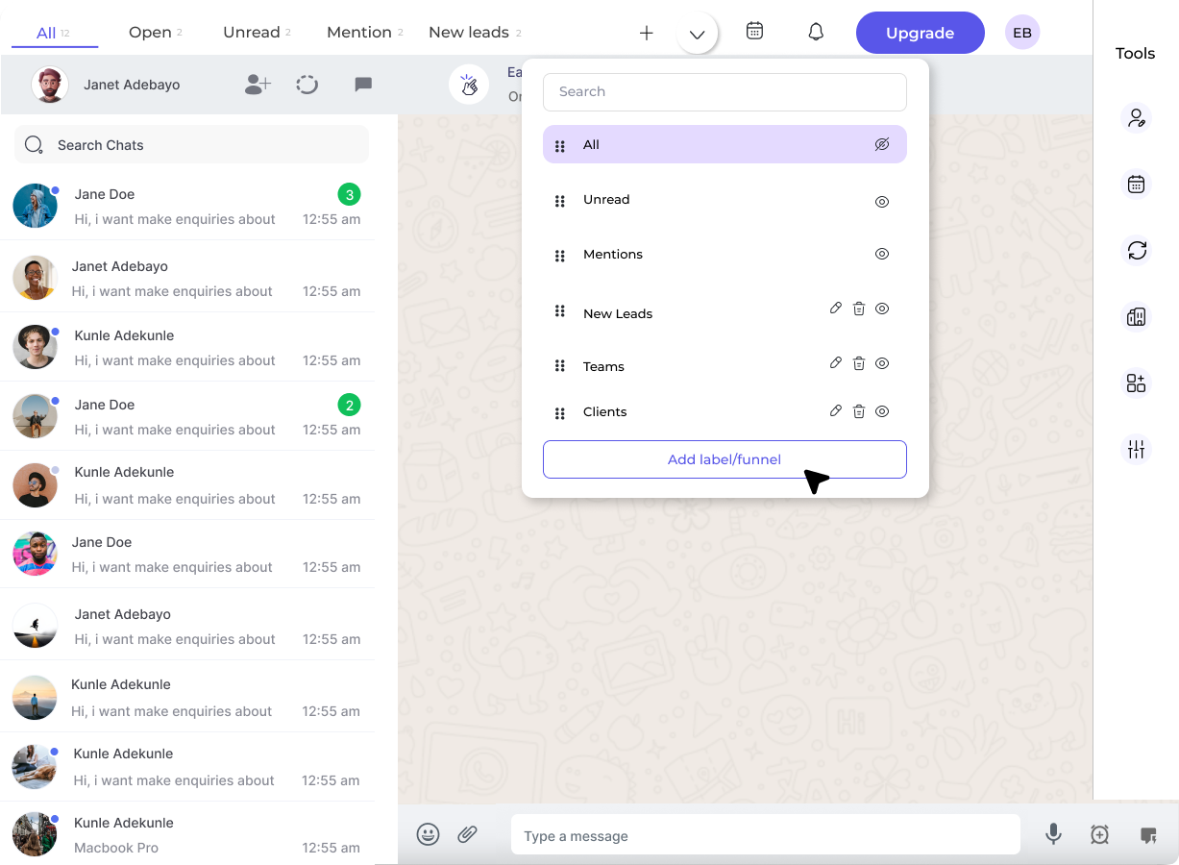Screen dimensions: 1179x865
Task: Click the drag handle of the Unread label
Action: [x=560, y=202]
